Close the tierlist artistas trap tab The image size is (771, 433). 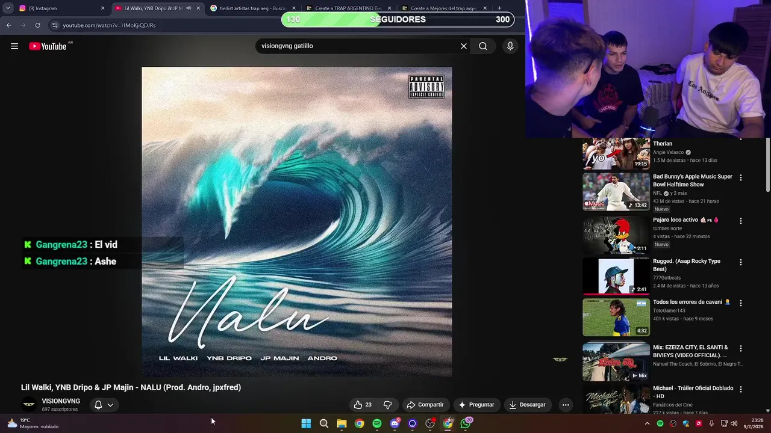294,8
